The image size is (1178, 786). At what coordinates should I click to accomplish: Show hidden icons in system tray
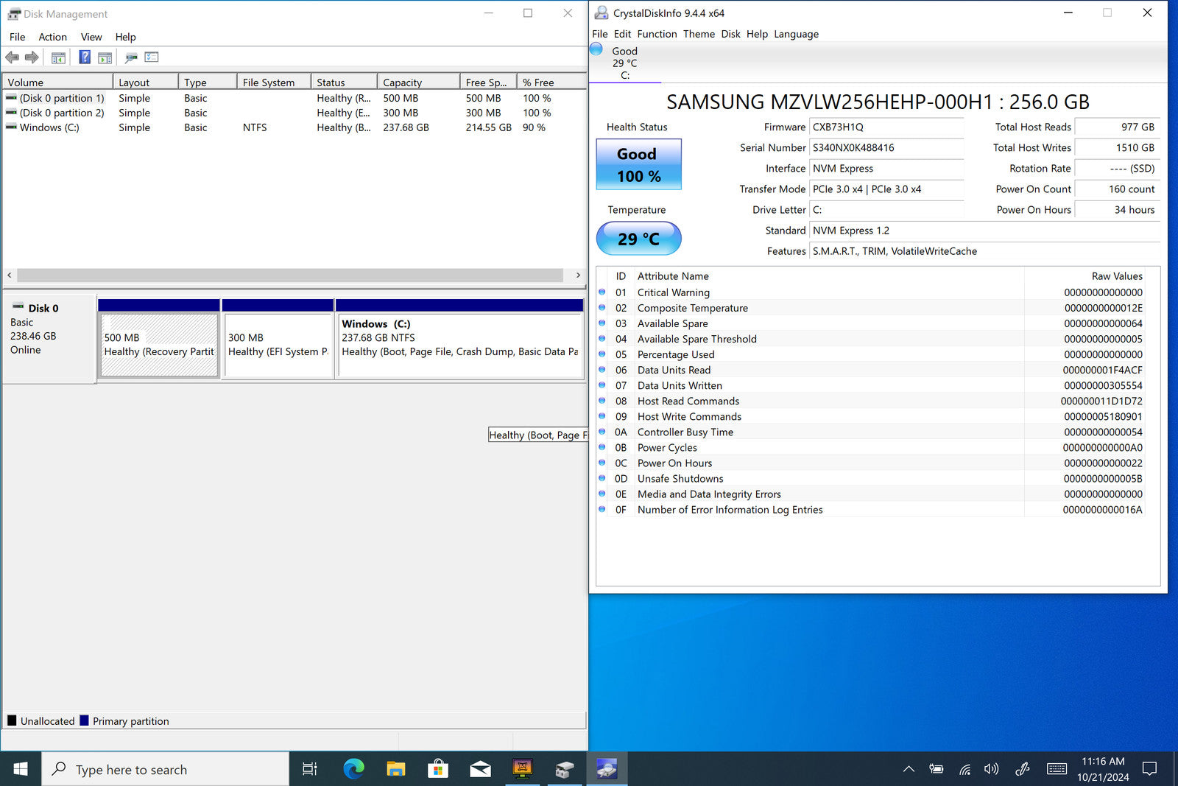point(909,769)
